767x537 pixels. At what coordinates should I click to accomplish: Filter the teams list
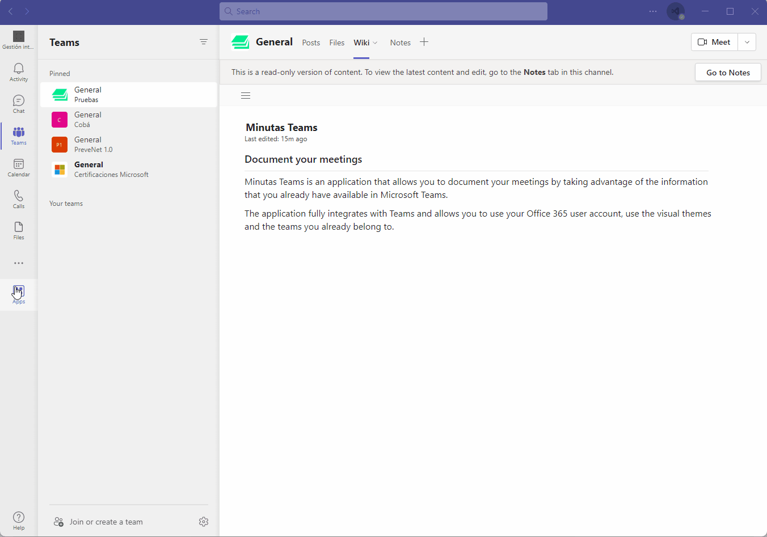204,42
